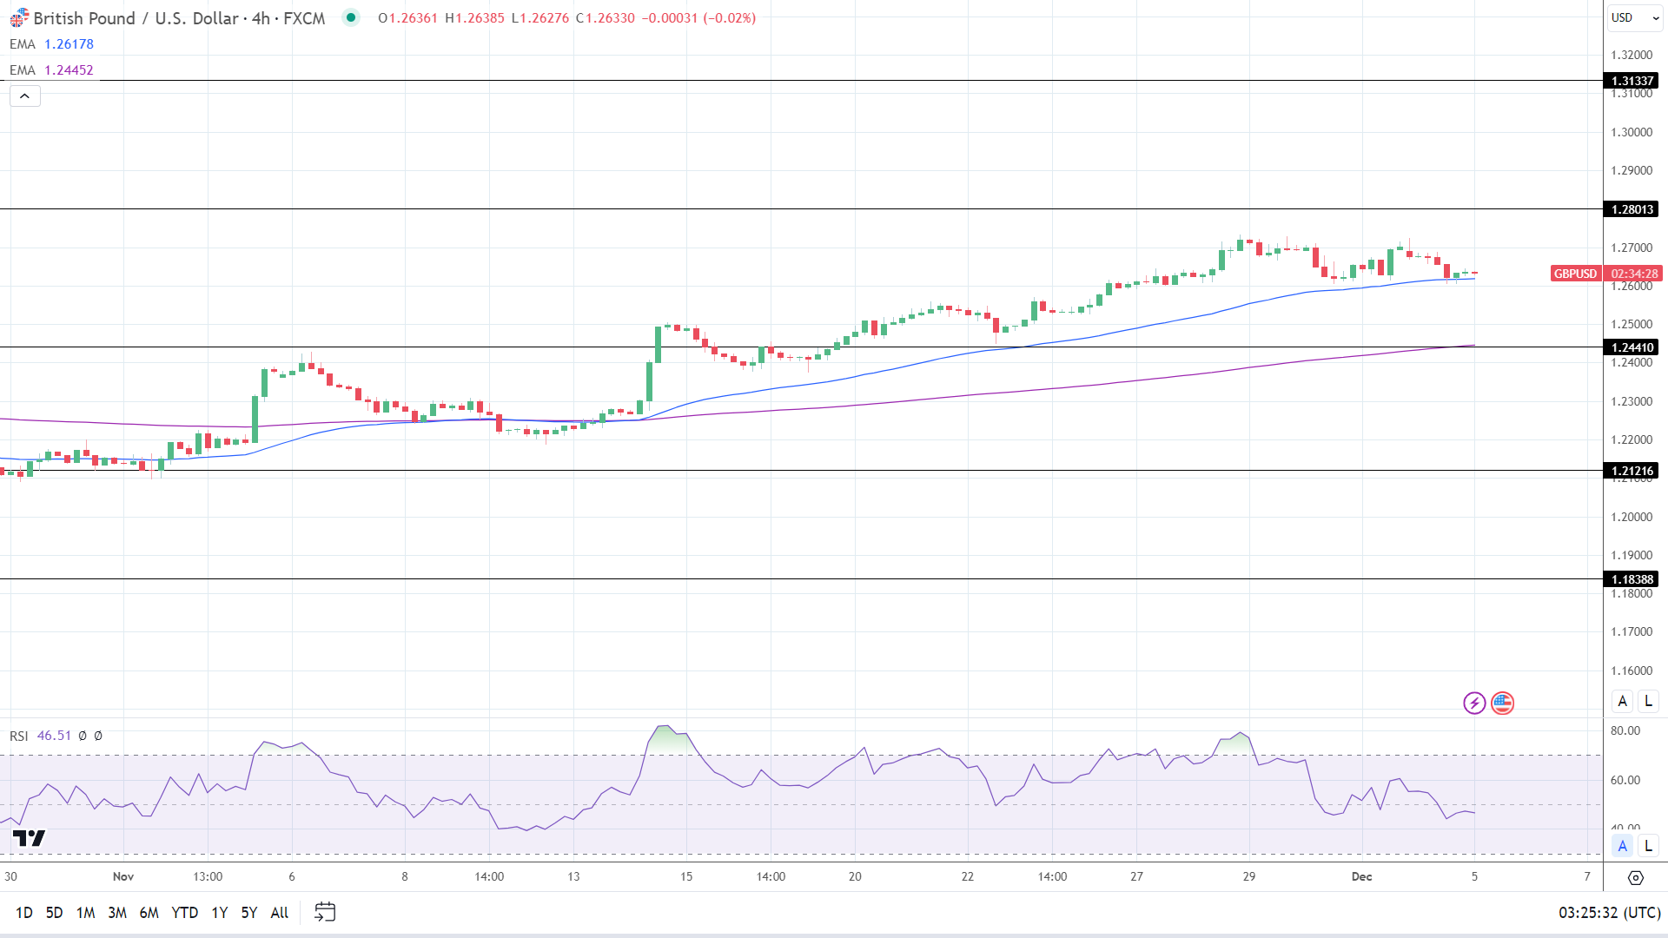Open the go-to-date calendar icon
This screenshot has width=1668, height=938.
click(x=325, y=912)
